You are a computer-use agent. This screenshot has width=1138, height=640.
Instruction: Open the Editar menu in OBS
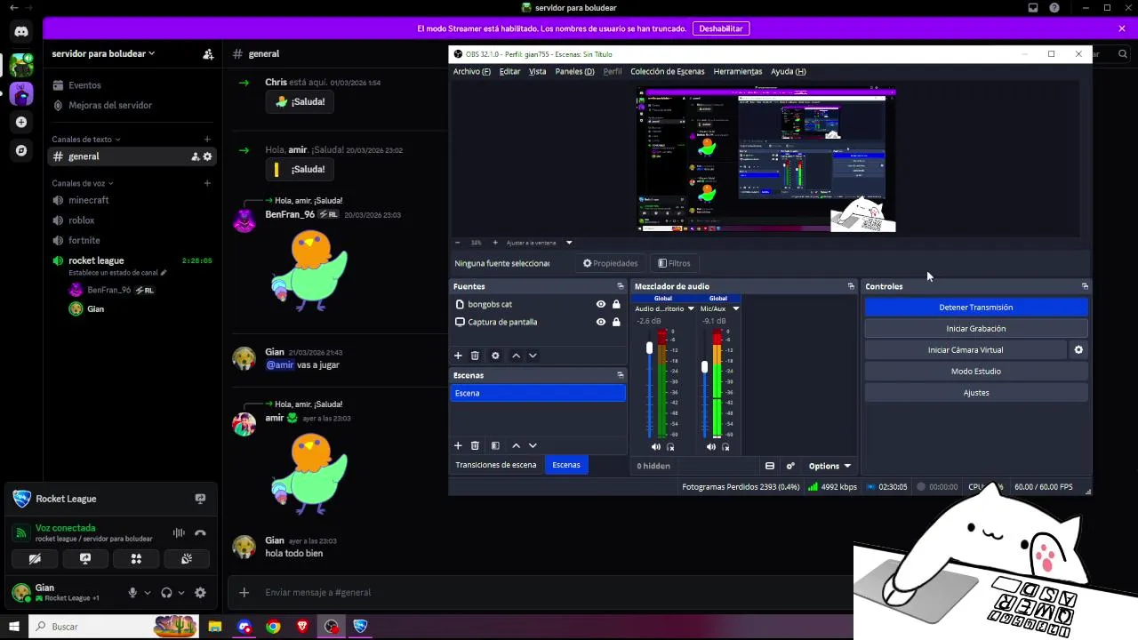[x=509, y=71]
